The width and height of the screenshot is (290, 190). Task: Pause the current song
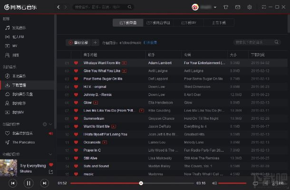pyautogui.click(x=28, y=183)
